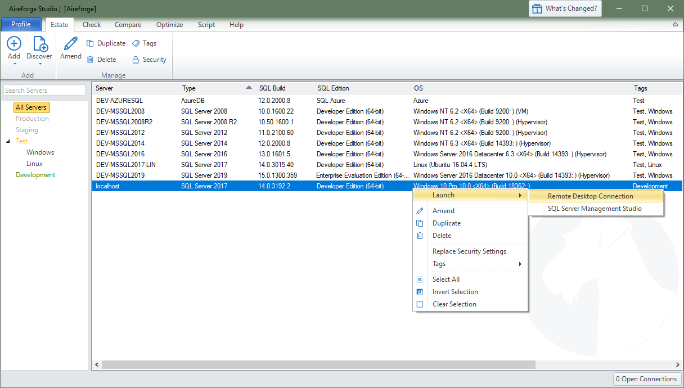684x388 pixels.
Task: Click Invert Selection in the context menu
Action: click(455, 292)
